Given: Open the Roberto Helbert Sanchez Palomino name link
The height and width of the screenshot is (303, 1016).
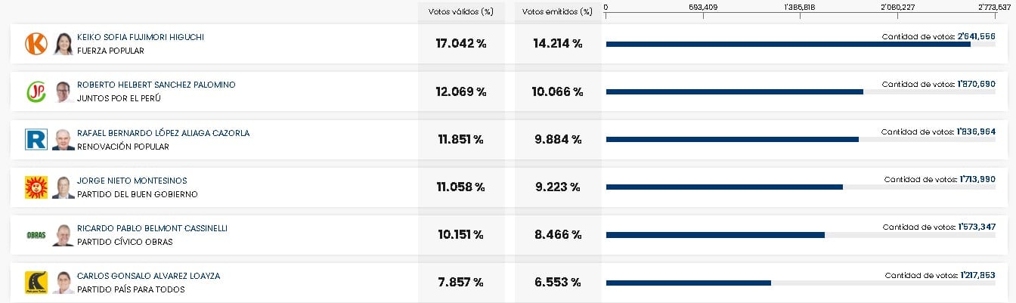Looking at the screenshot, I should point(156,85).
